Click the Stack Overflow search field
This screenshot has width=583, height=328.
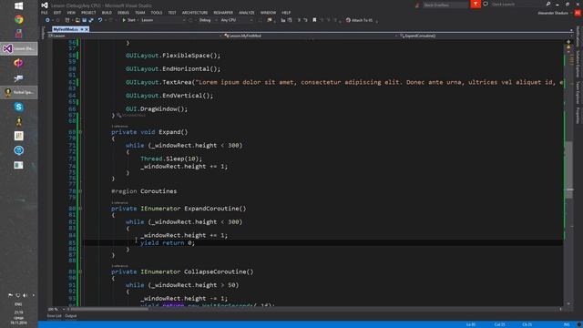tap(445, 5)
